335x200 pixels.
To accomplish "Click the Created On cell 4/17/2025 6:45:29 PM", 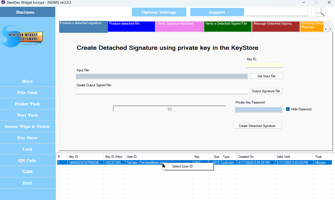I will click(x=255, y=163).
